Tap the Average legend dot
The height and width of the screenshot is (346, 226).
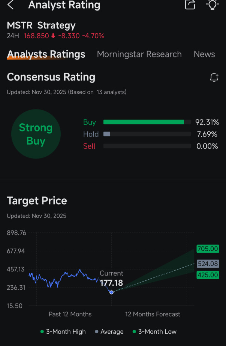pos(96,331)
